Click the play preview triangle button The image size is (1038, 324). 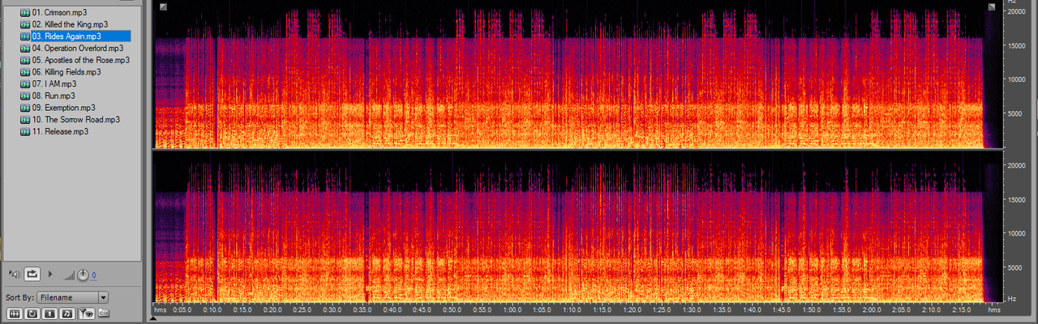point(51,275)
